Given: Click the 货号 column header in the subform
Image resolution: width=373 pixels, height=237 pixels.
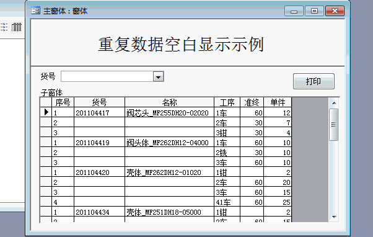Looking at the screenshot, I should 99,102.
